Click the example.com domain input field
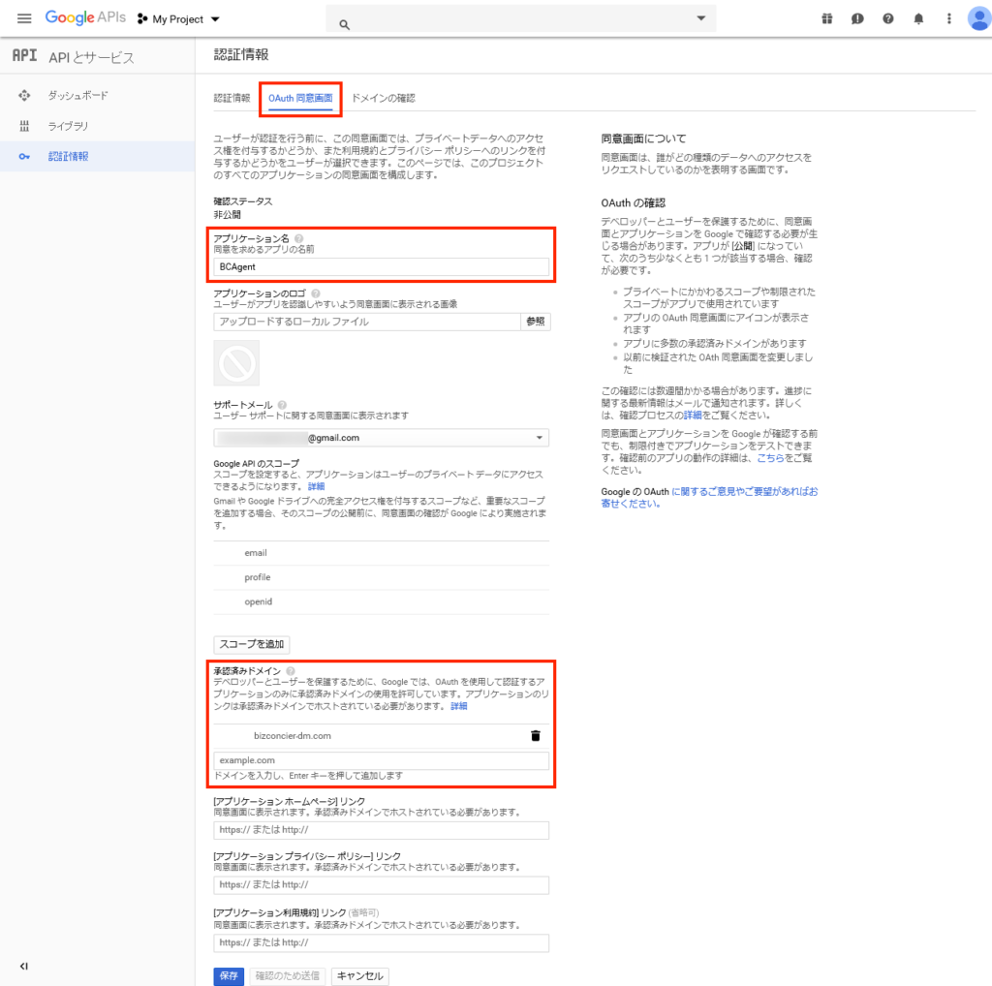The width and height of the screenshot is (992, 986). (382, 760)
